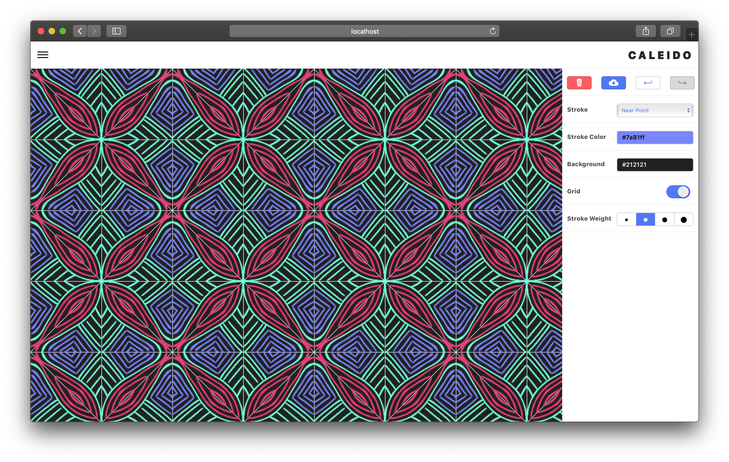Click the CALEIDO logo title
This screenshot has width=729, height=462.
660,55
